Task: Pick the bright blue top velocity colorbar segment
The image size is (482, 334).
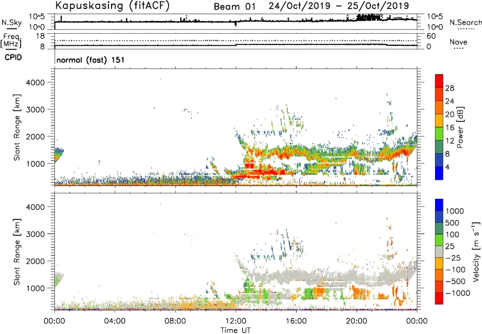Action: pyautogui.click(x=439, y=205)
